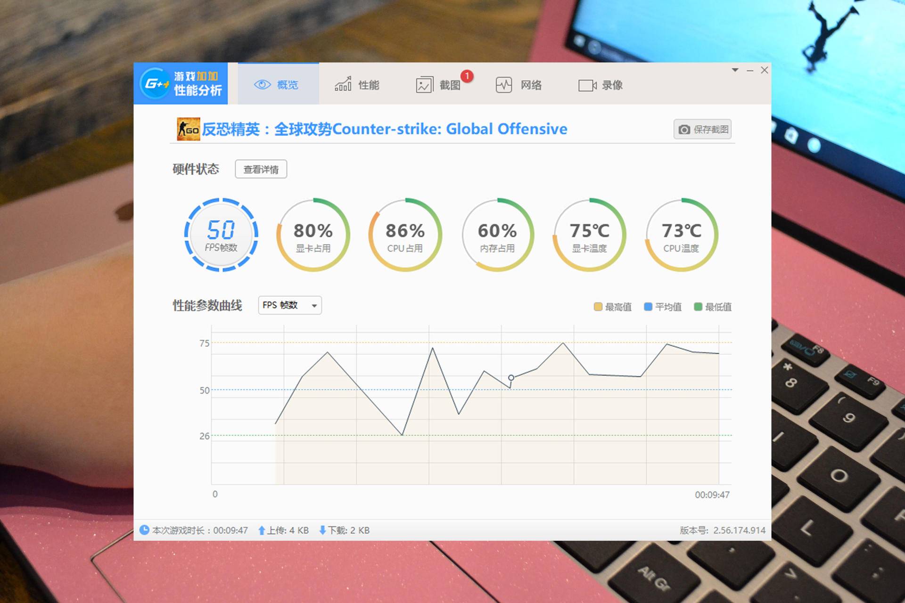Click the camera icon on 保存截图 button
The image size is (905, 603).
[x=684, y=130]
